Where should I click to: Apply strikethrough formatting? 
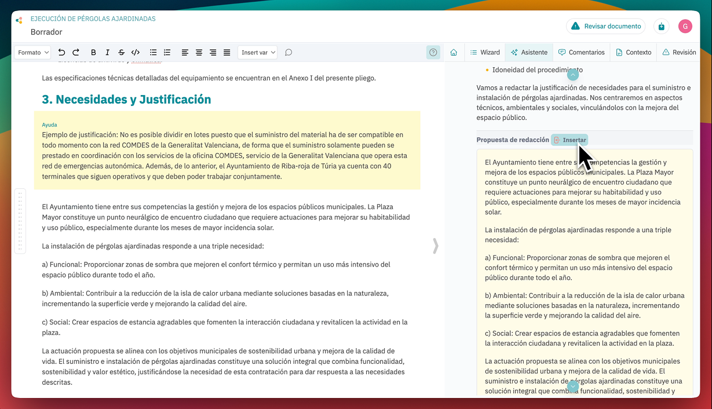pyautogui.click(x=121, y=52)
